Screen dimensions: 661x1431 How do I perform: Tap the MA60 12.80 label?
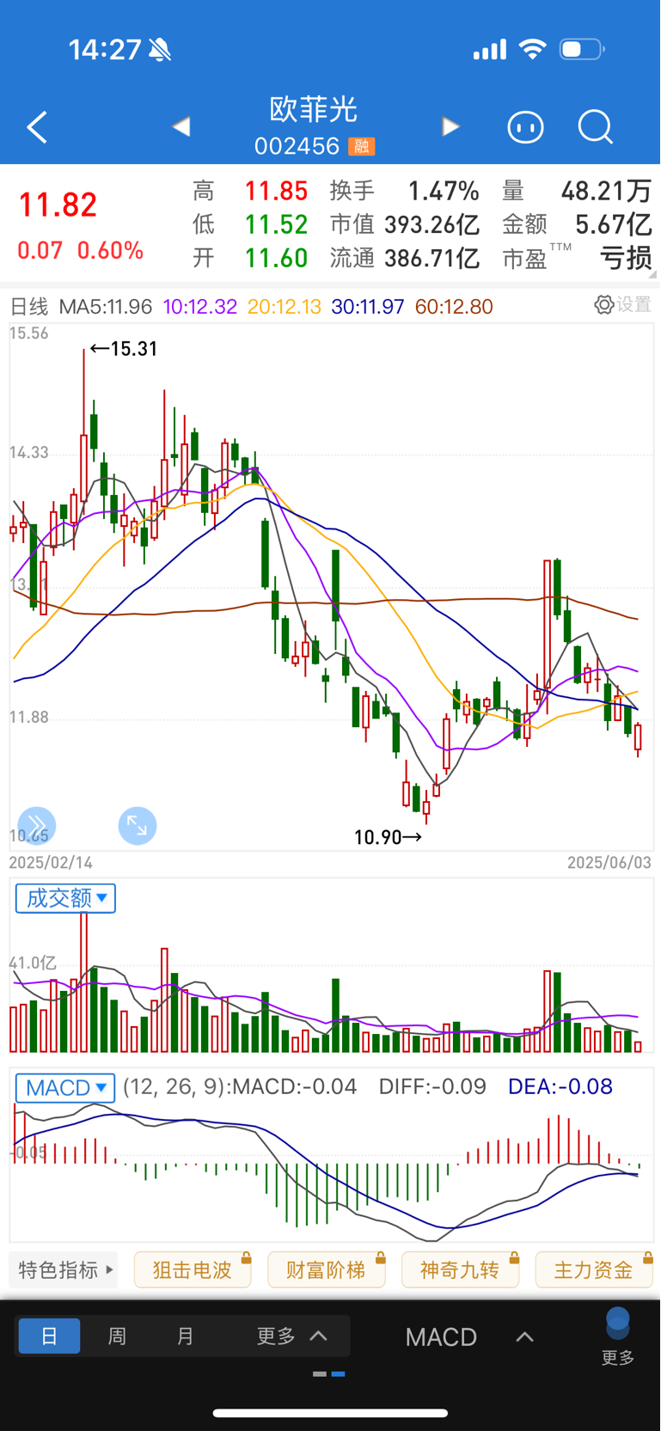pyautogui.click(x=454, y=306)
